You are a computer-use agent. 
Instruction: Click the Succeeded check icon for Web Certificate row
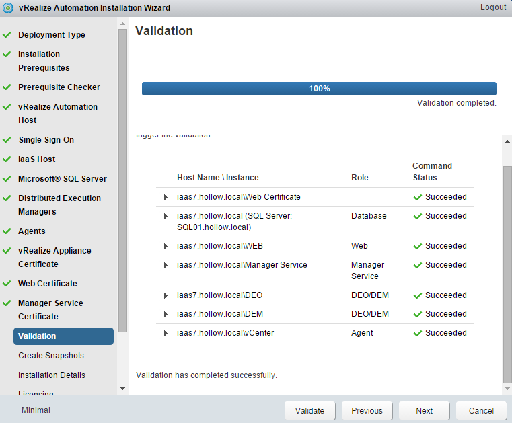point(418,198)
